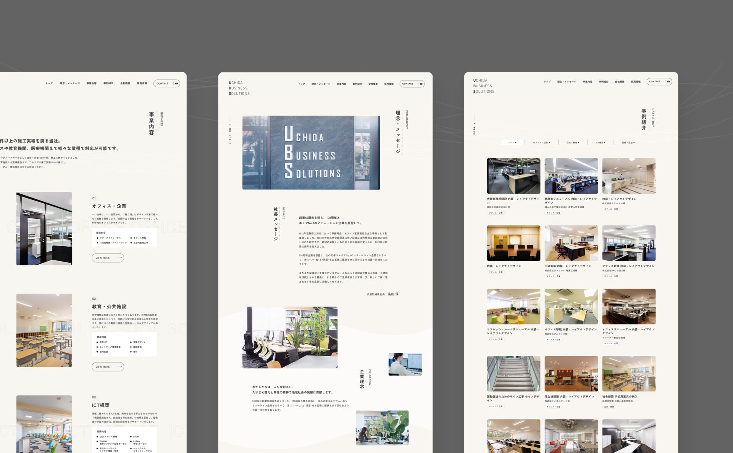Choose 事業内容 in case study page navigation
The height and width of the screenshot is (453, 733).
[588, 82]
